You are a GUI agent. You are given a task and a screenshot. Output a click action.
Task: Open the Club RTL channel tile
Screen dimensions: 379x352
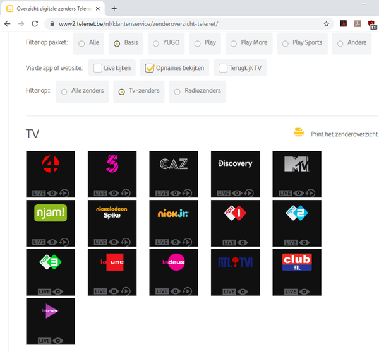(297, 273)
